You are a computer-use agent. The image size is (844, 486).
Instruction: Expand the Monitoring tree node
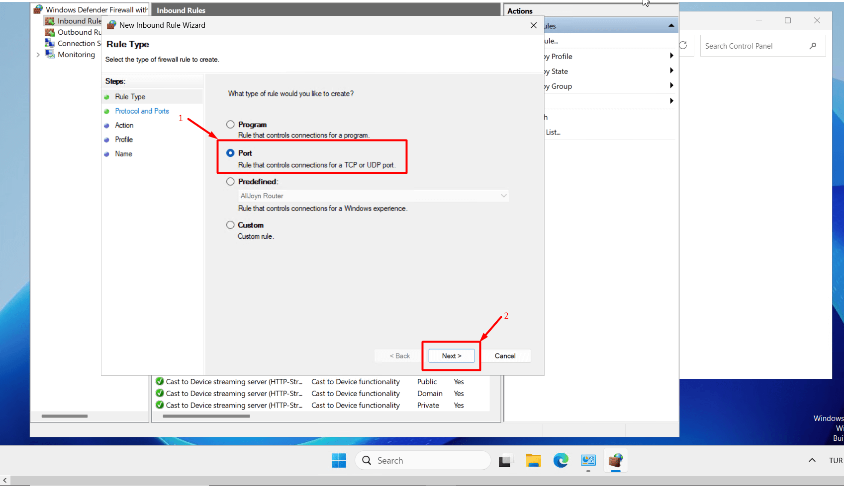point(38,55)
